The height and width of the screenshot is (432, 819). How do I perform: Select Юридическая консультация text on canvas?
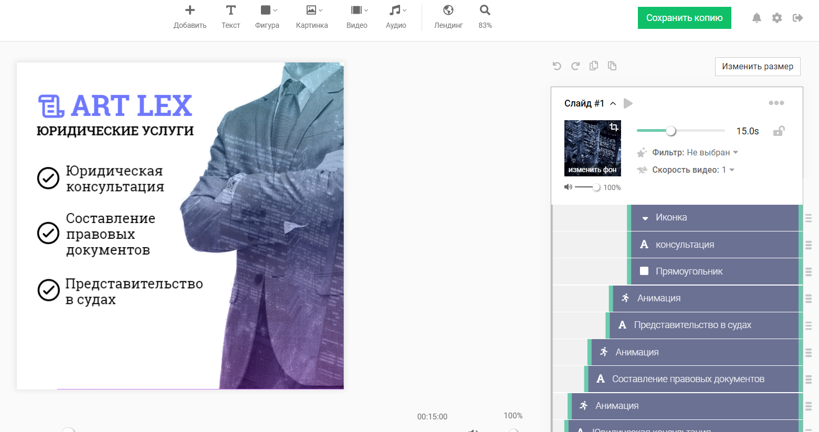[x=114, y=179]
